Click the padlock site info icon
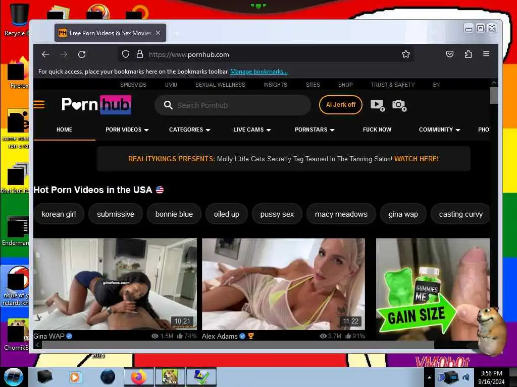The image size is (517, 387). coord(140,54)
